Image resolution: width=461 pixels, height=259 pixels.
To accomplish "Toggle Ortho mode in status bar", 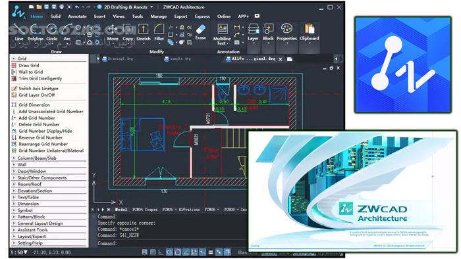I will coord(161,252).
